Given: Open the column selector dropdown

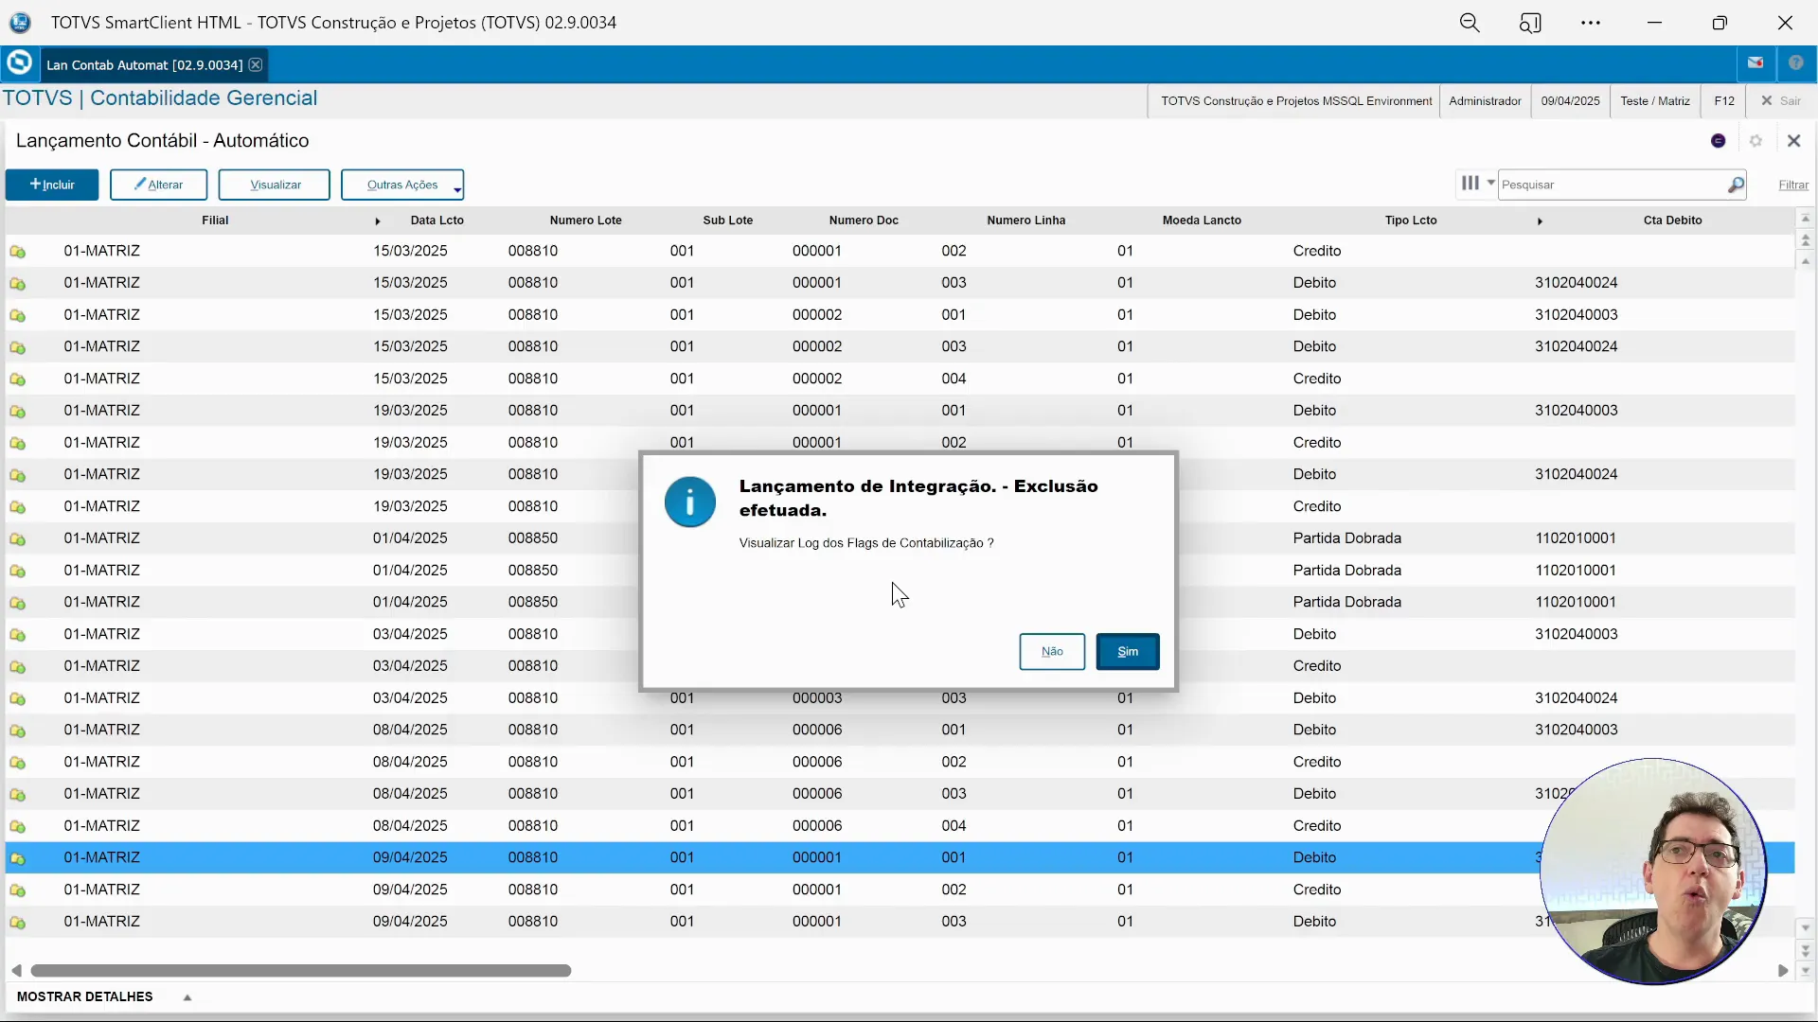Looking at the screenshot, I should click(x=1476, y=184).
